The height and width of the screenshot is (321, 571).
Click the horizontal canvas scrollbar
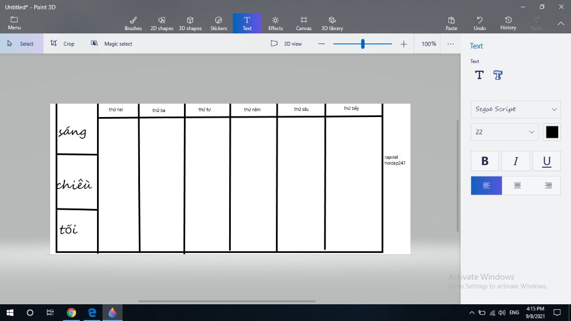point(226,301)
